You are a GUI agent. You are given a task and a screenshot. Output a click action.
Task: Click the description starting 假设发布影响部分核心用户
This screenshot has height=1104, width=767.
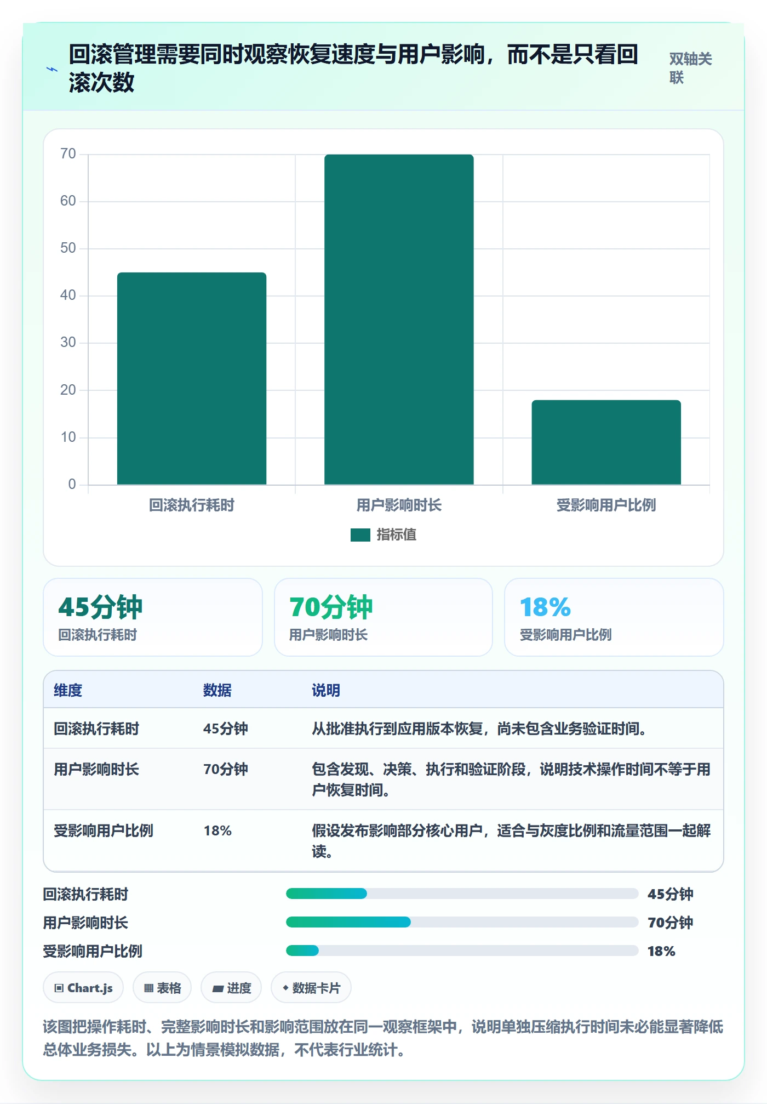(x=511, y=841)
